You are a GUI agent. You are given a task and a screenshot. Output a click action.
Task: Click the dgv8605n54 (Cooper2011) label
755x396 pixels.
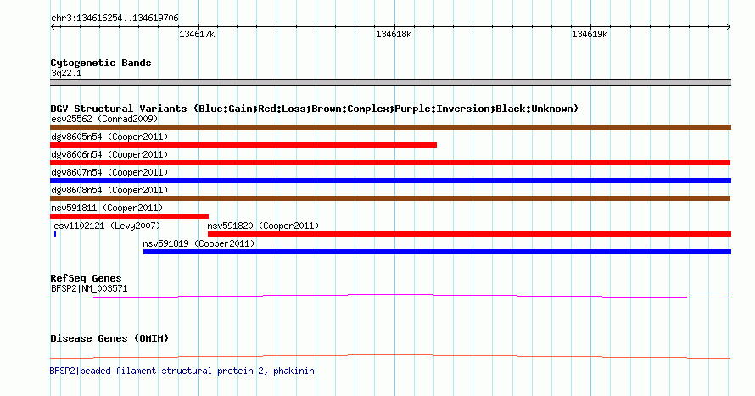tap(109, 137)
